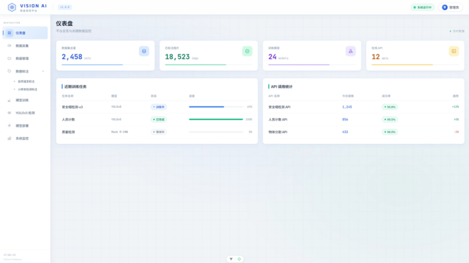
Task: Open the 管理员 user menu
Action: click(x=451, y=8)
